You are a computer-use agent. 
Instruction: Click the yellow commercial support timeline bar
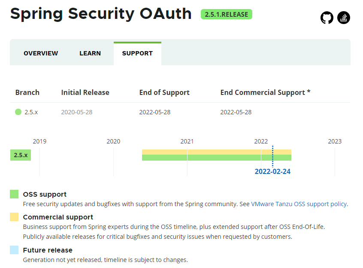pos(216,152)
